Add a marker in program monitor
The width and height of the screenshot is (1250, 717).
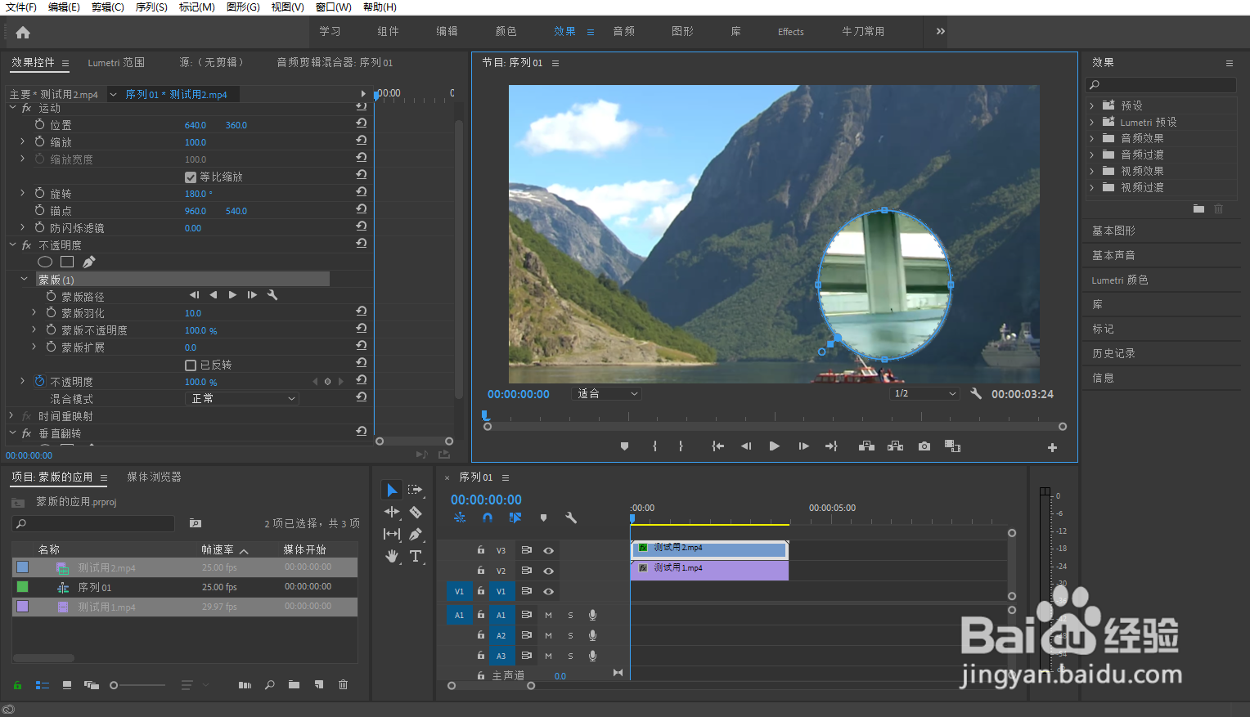pos(624,446)
